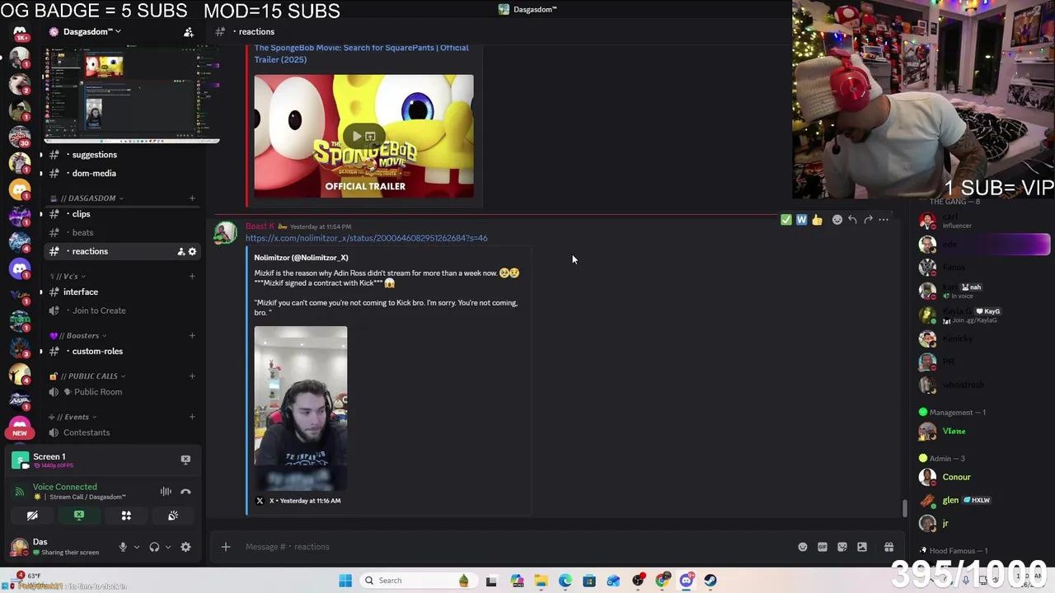Open the sticker picker
Viewport: 1055px width, 593px height.
842,547
